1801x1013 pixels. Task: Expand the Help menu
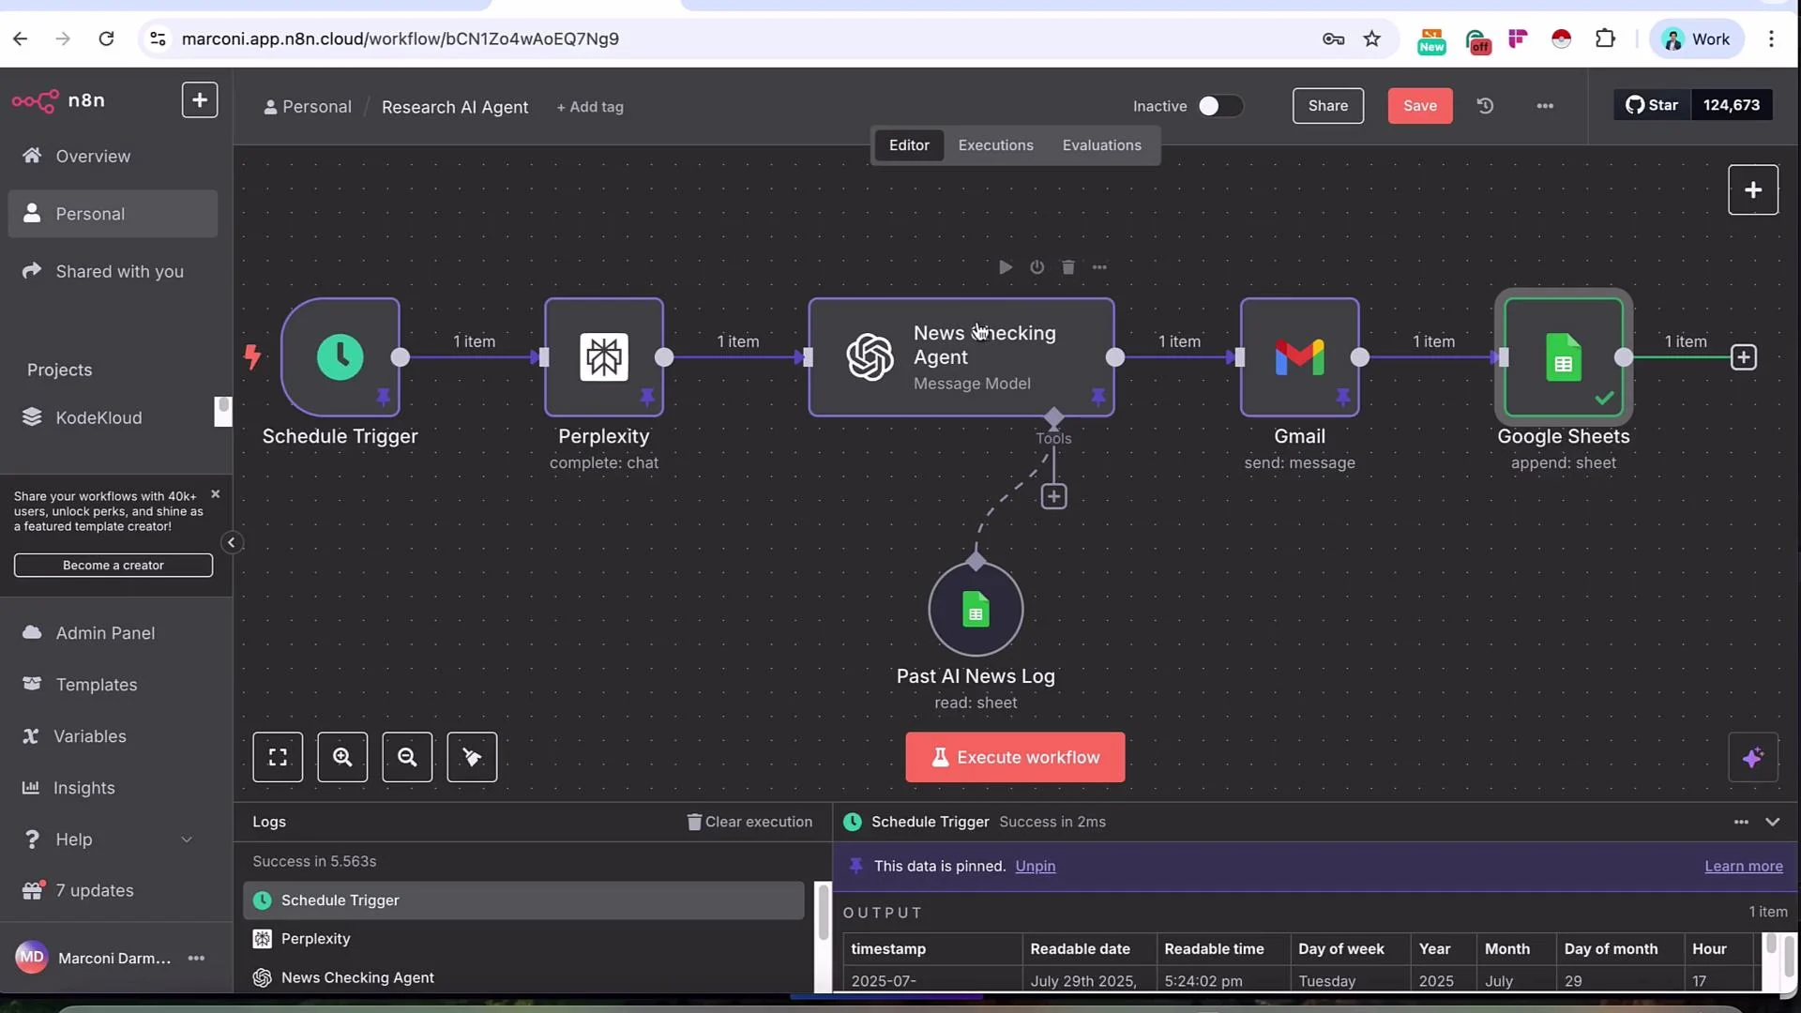pos(111,839)
